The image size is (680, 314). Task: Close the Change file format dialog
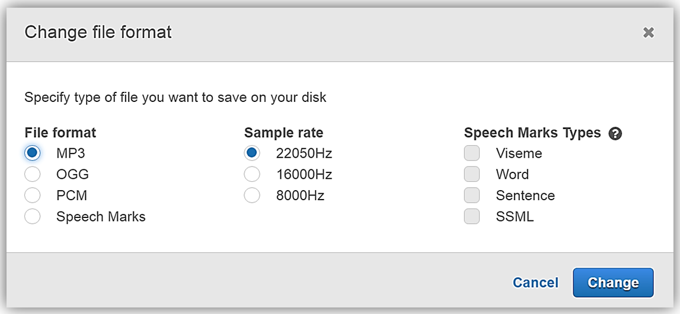[x=649, y=33]
